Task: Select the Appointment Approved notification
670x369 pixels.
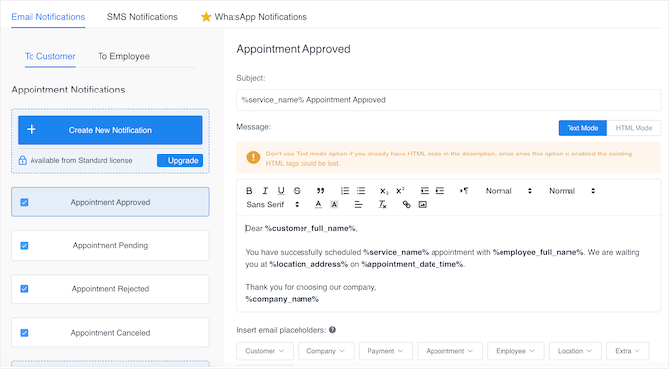Action: [x=110, y=202]
